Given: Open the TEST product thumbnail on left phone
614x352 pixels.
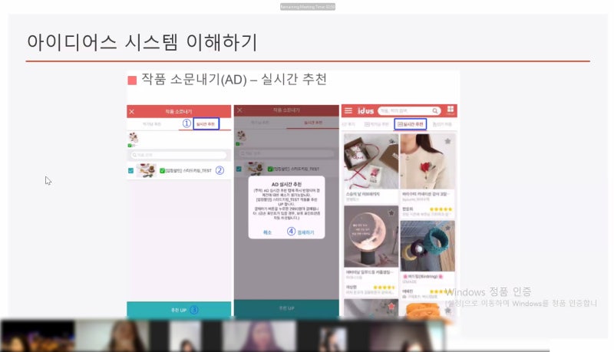Looking at the screenshot, I should point(147,170).
